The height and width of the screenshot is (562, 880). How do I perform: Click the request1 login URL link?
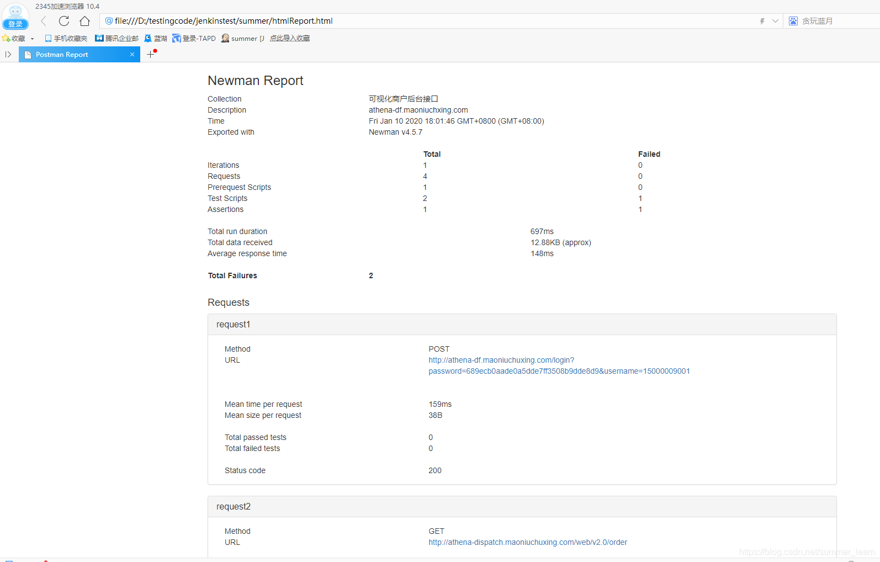(559, 365)
